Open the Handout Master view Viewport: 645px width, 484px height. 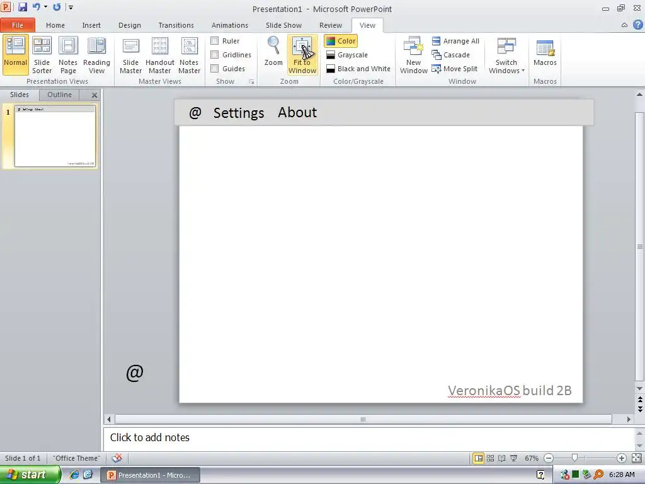(x=159, y=55)
